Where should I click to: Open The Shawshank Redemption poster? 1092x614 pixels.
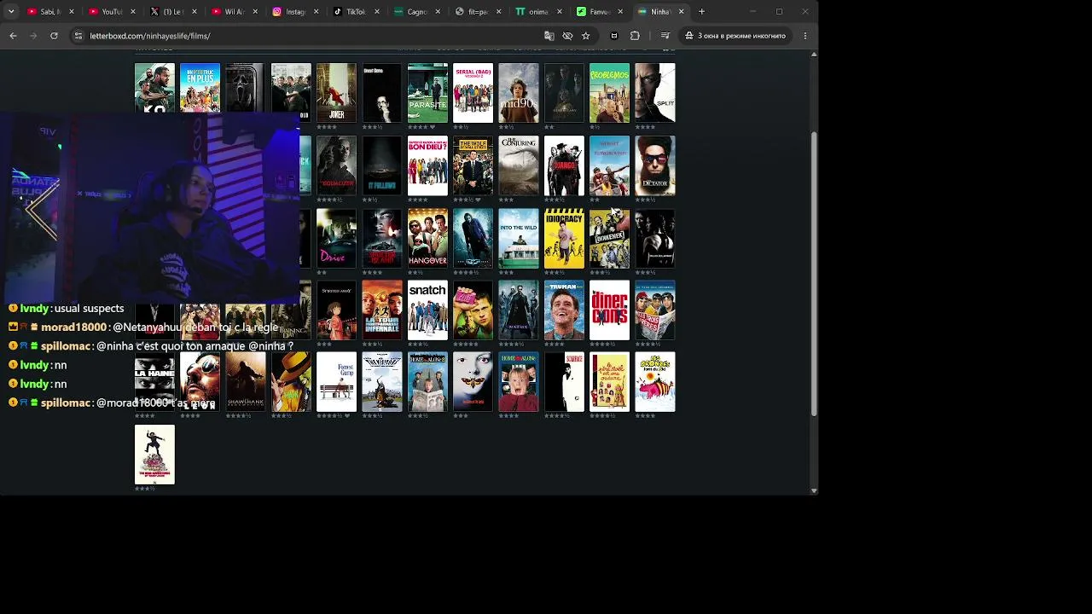[x=245, y=382]
